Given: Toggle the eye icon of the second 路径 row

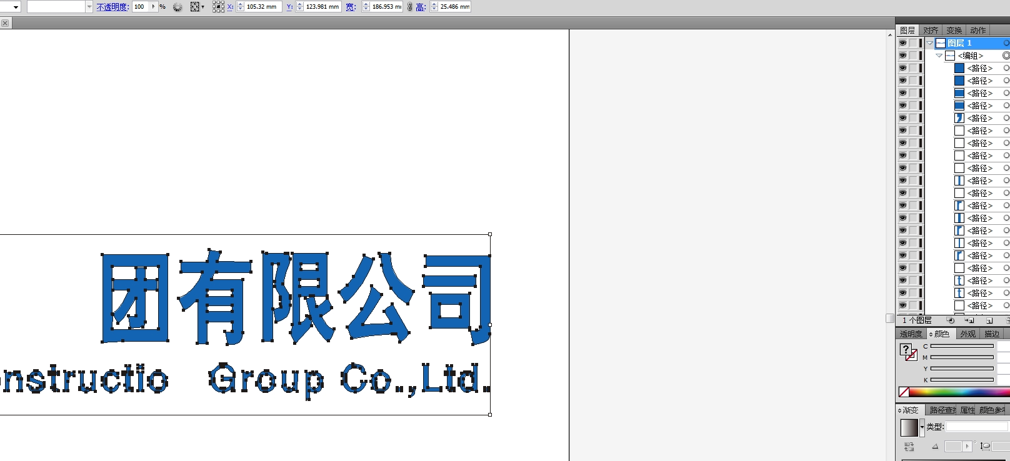Looking at the screenshot, I should click(902, 81).
